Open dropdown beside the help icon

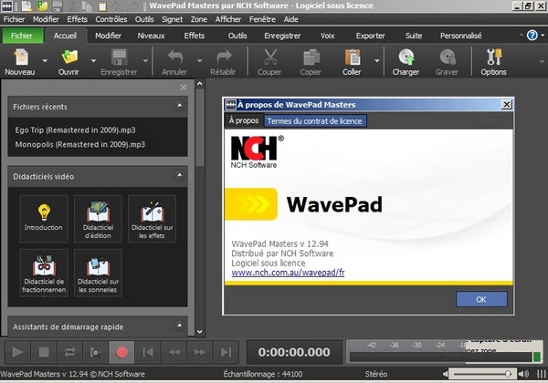click(543, 36)
